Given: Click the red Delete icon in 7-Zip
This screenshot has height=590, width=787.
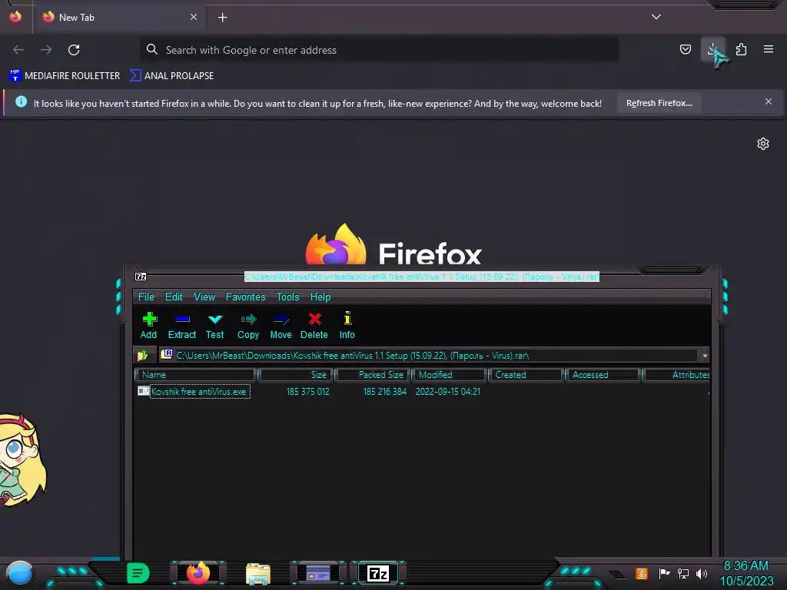Looking at the screenshot, I should click(x=314, y=325).
